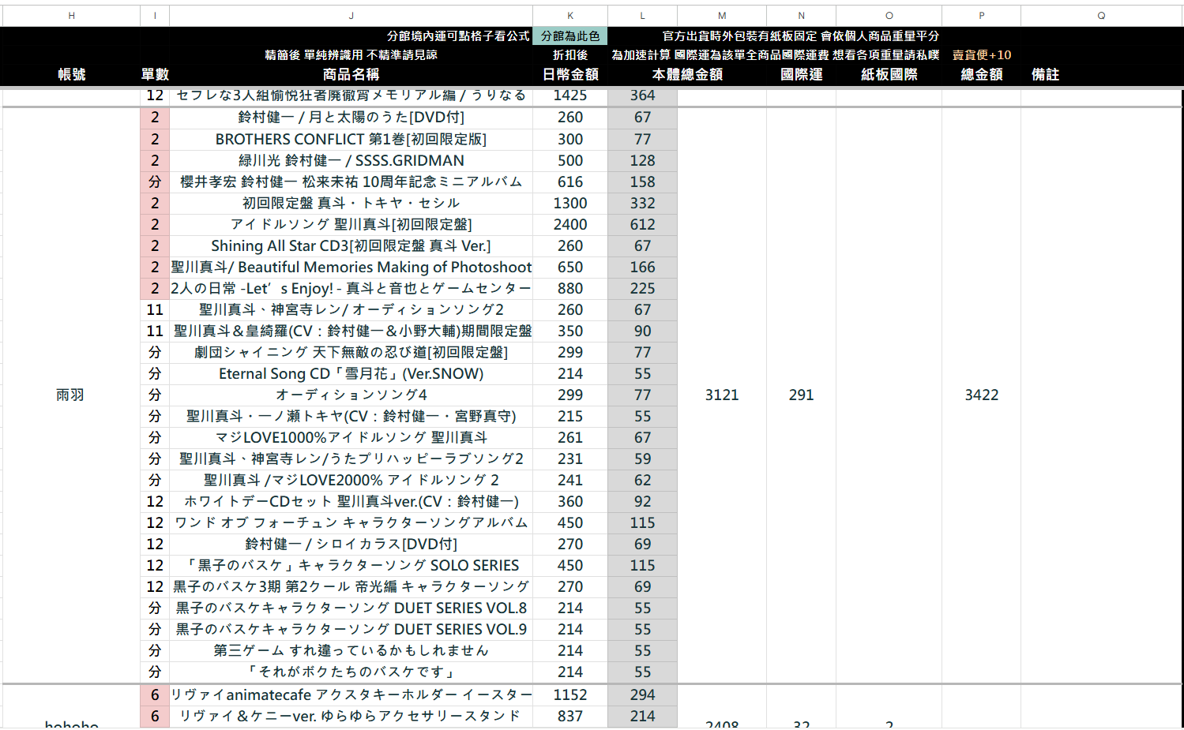Select column P header
The image size is (1184, 730).
point(982,16)
